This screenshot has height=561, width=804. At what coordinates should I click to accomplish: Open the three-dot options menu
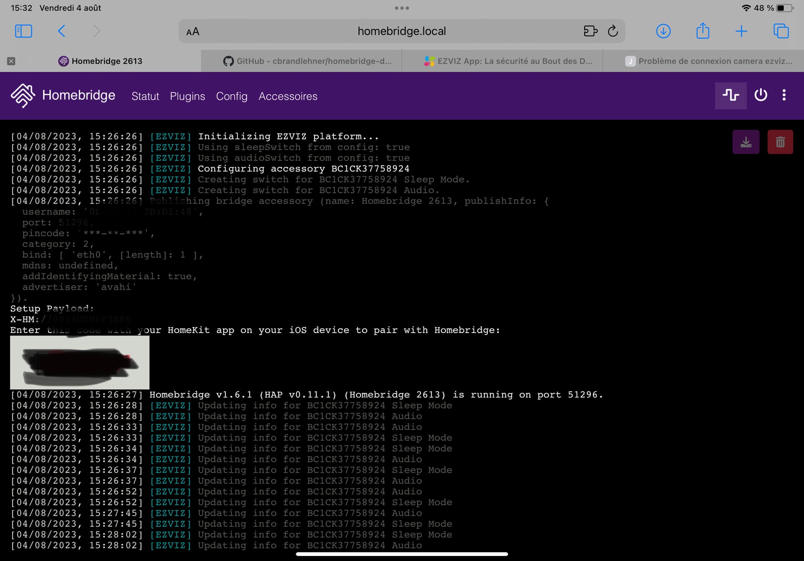click(x=784, y=95)
